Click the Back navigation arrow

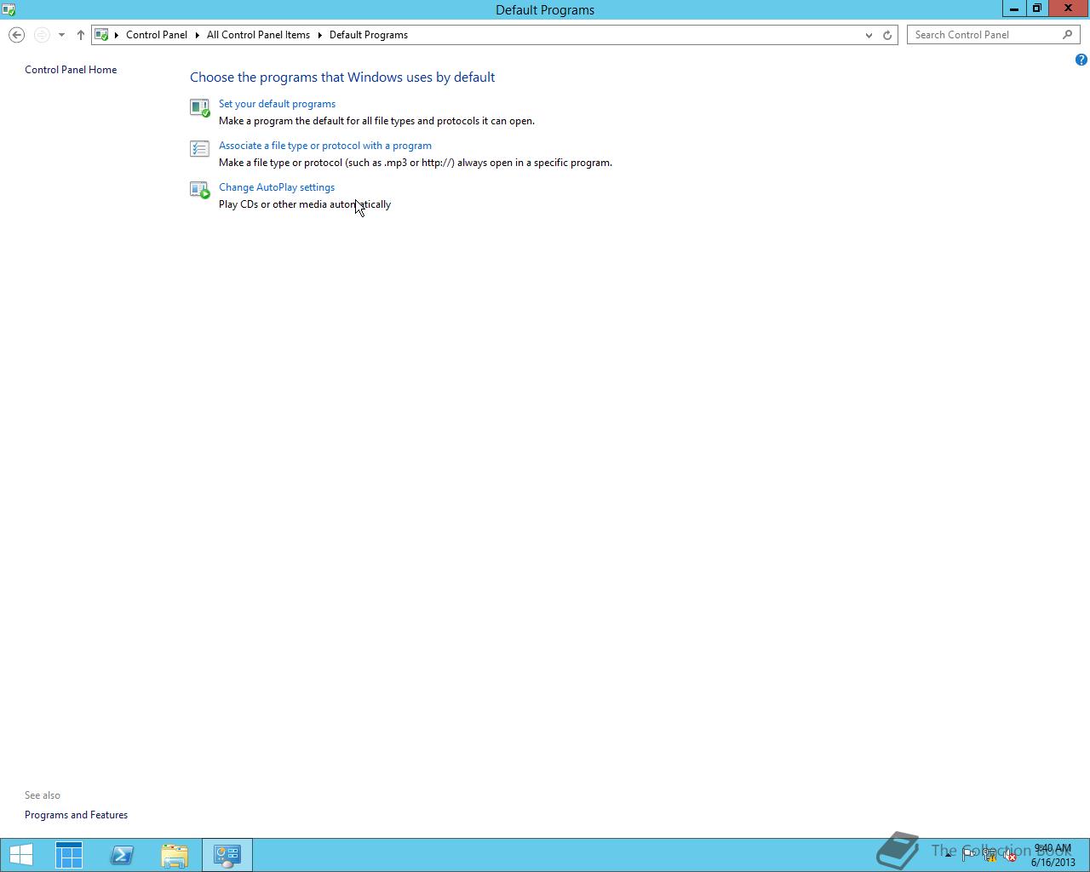(x=16, y=35)
